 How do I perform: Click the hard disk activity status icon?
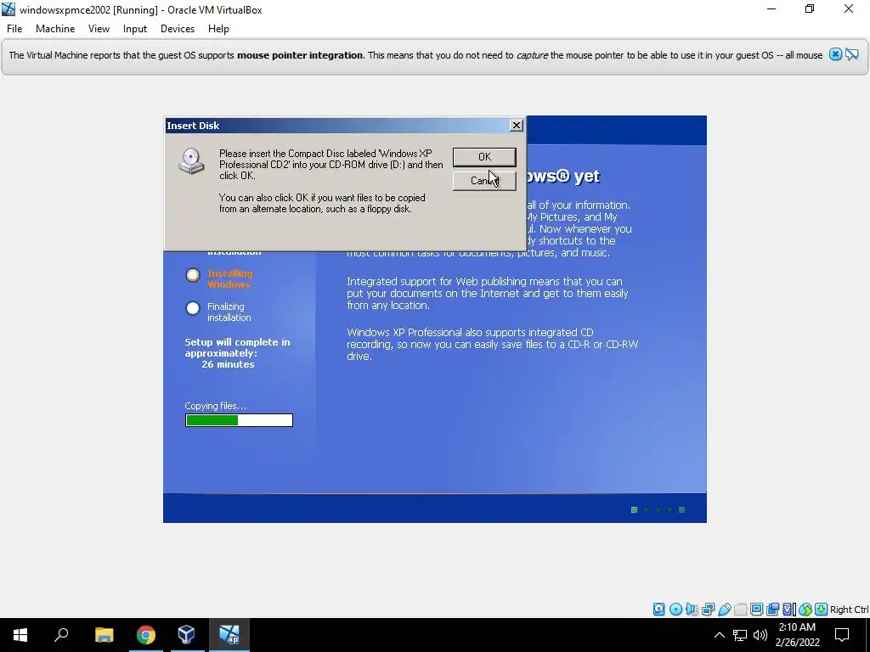click(659, 610)
